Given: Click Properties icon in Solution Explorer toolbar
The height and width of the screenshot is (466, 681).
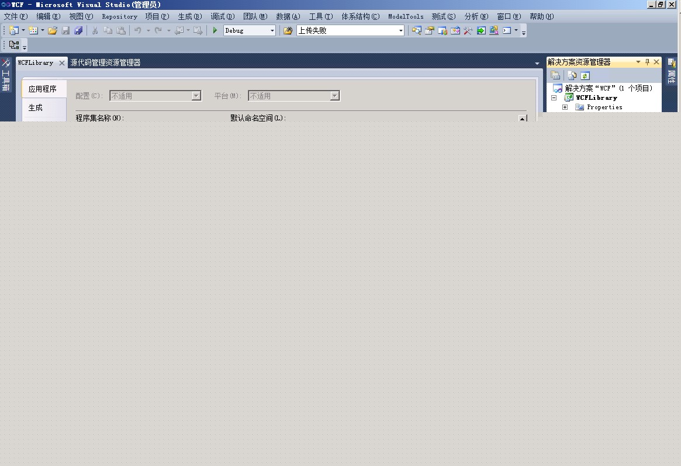Looking at the screenshot, I should tap(555, 75).
